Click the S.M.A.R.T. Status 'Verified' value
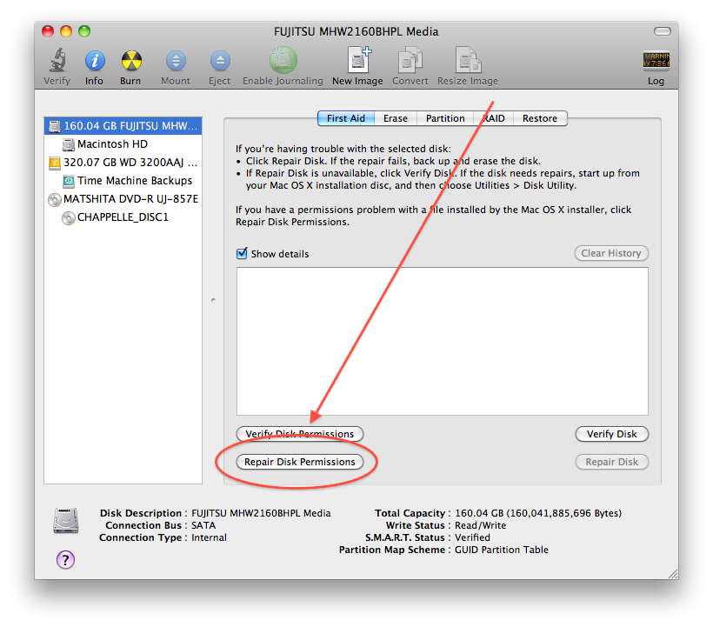Viewport: 713px width, 627px height. pyautogui.click(x=472, y=537)
